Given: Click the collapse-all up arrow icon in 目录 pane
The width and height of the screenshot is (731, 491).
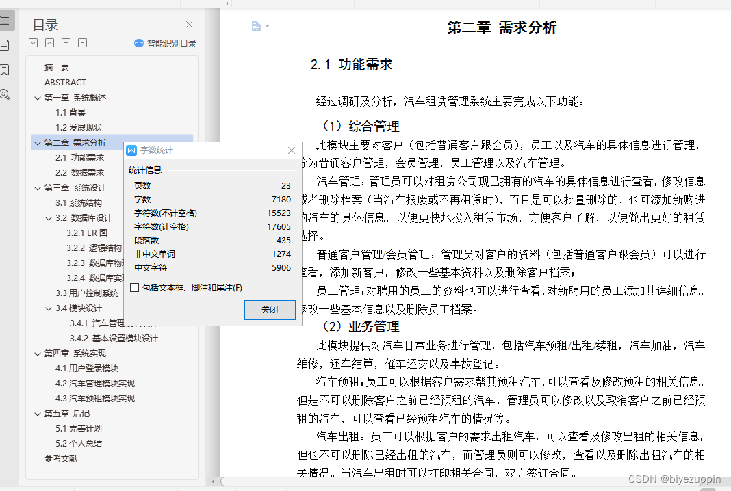Looking at the screenshot, I should click(x=49, y=43).
